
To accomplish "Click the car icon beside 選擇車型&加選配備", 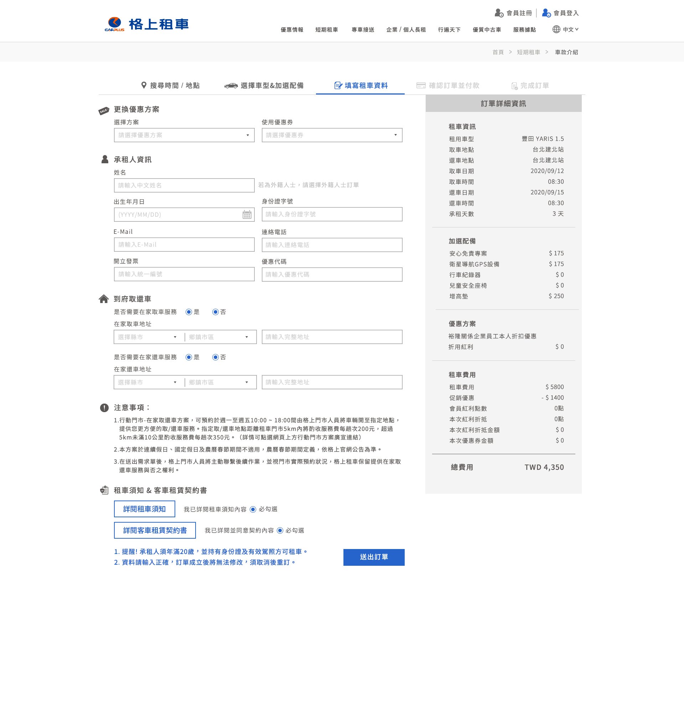I will pos(231,86).
